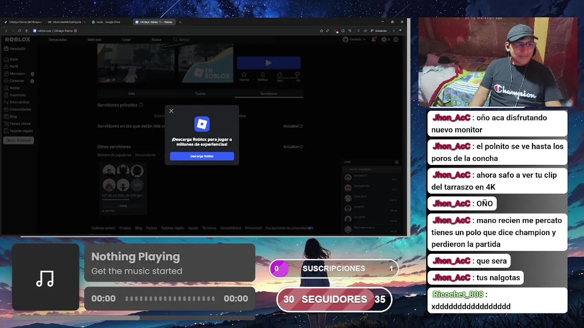The height and width of the screenshot is (328, 584).
Task: Open the Robux menu
Action: (156, 40)
